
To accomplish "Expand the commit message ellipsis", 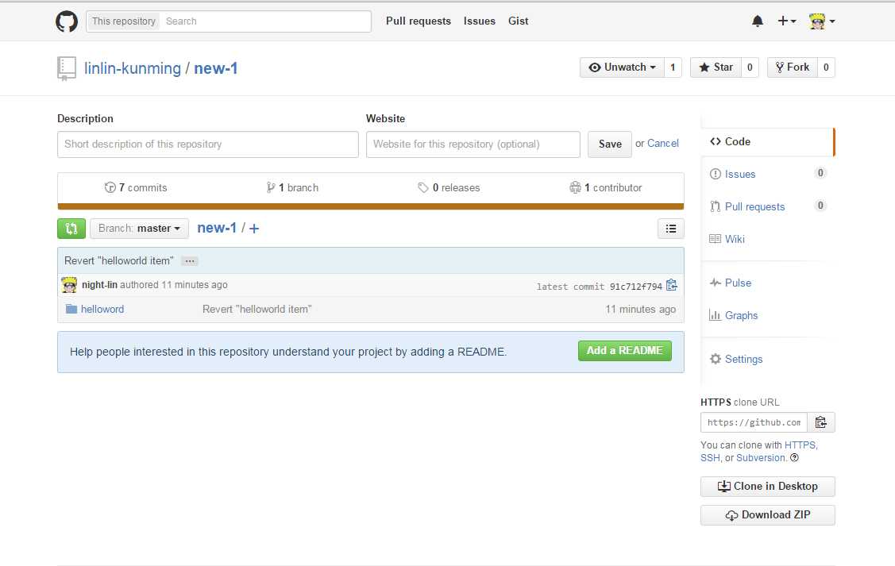I will click(x=190, y=260).
